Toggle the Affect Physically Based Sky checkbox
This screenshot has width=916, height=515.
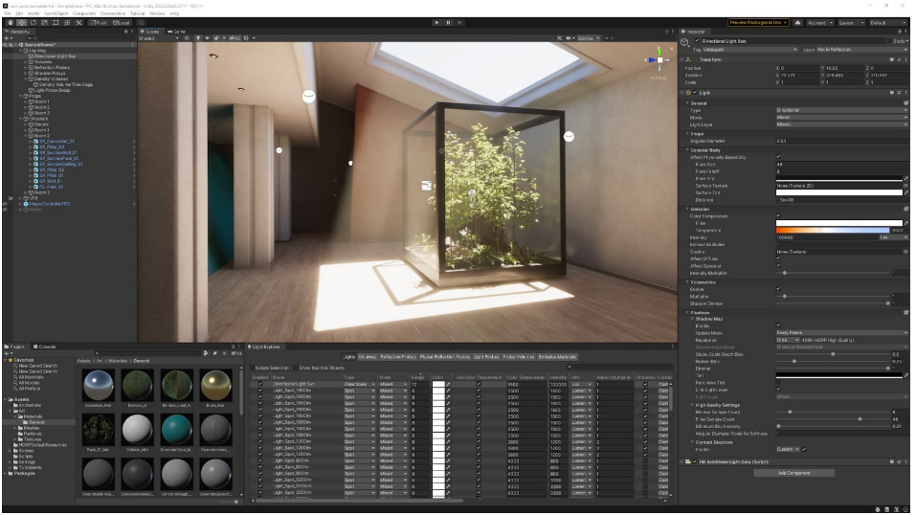tap(777, 157)
